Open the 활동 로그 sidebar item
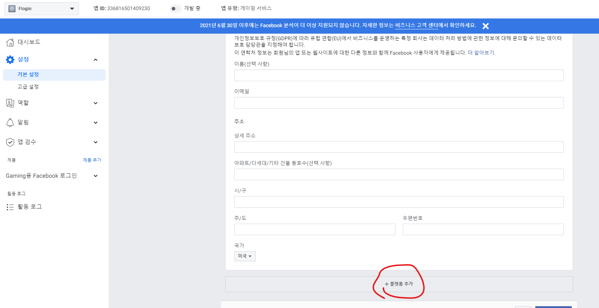Screen dimensions: 599x308 [30, 207]
